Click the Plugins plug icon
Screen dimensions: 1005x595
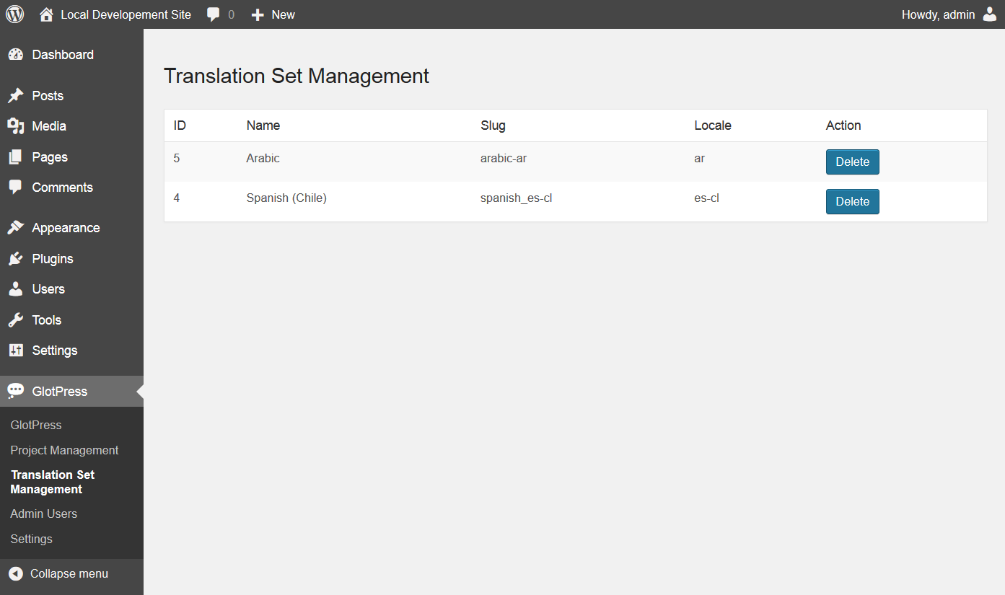[16, 259]
